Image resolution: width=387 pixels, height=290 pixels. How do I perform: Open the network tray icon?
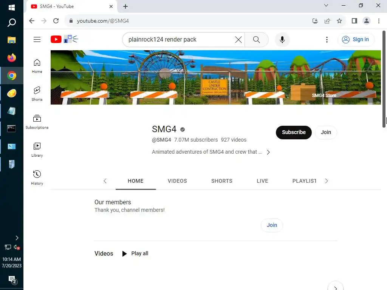pyautogui.click(x=8, y=247)
